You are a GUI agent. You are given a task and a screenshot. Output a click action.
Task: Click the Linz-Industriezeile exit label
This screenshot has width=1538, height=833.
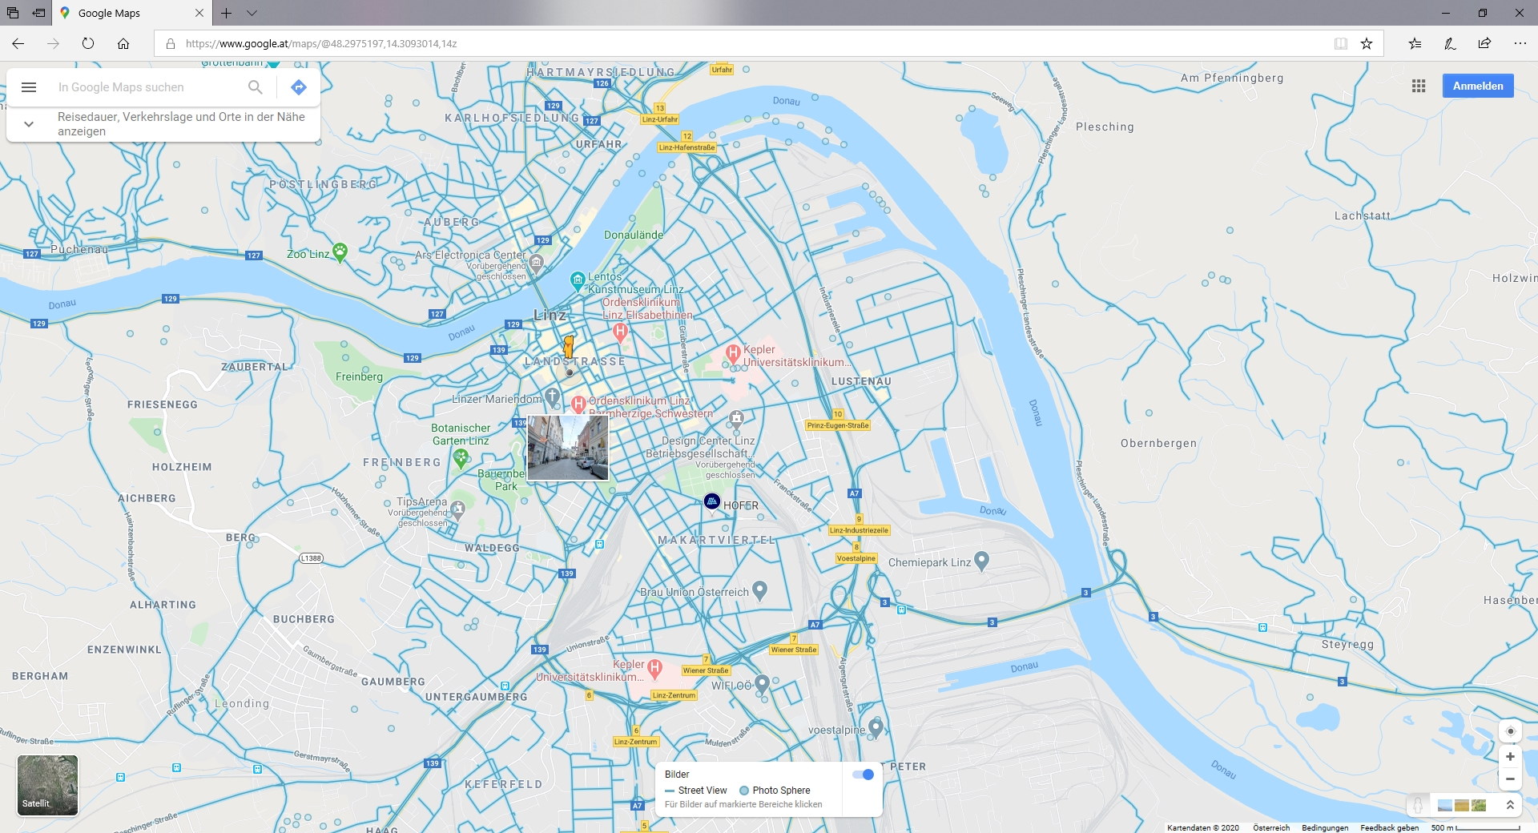[859, 530]
